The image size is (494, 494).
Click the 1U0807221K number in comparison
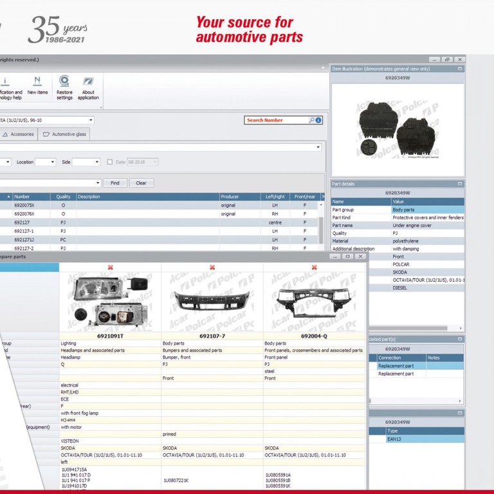tap(176, 480)
